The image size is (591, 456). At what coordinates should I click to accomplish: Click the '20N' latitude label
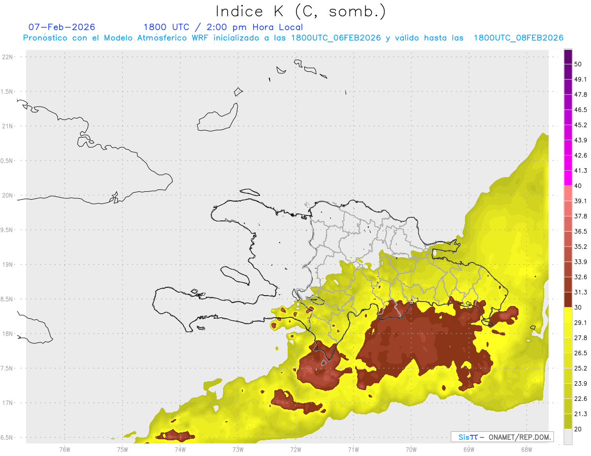click(x=8, y=195)
